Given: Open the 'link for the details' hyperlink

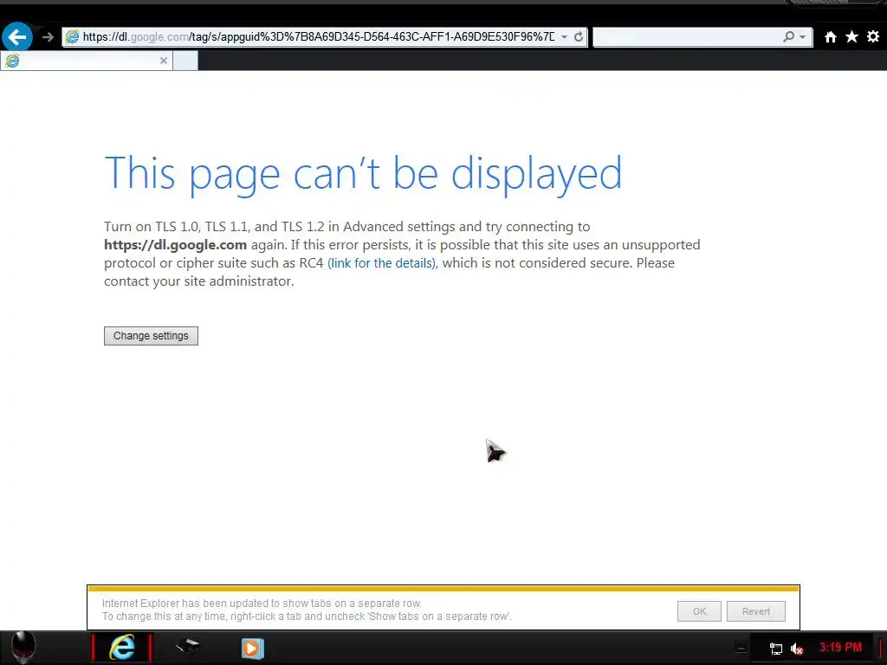Looking at the screenshot, I should click(382, 263).
